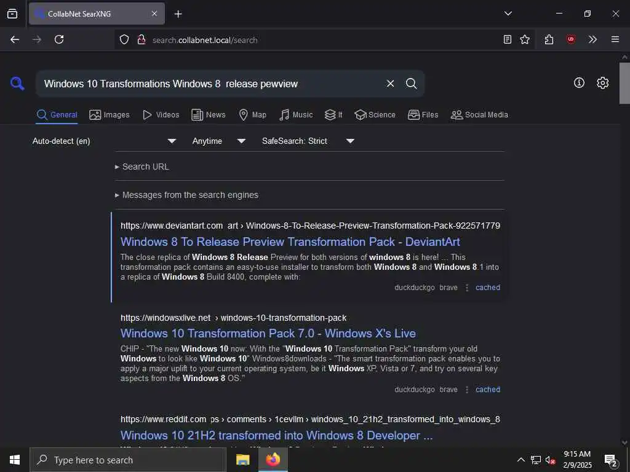Switch to the Files tab
This screenshot has height=472, width=630.
click(423, 115)
